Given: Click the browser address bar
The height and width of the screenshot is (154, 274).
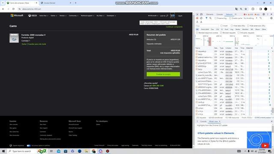Looking at the screenshot, I should (x=126, y=9).
